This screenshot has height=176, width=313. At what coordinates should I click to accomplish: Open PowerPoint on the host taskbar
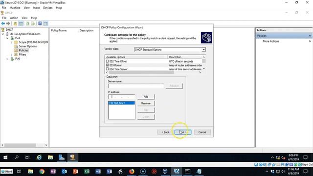coord(75,172)
